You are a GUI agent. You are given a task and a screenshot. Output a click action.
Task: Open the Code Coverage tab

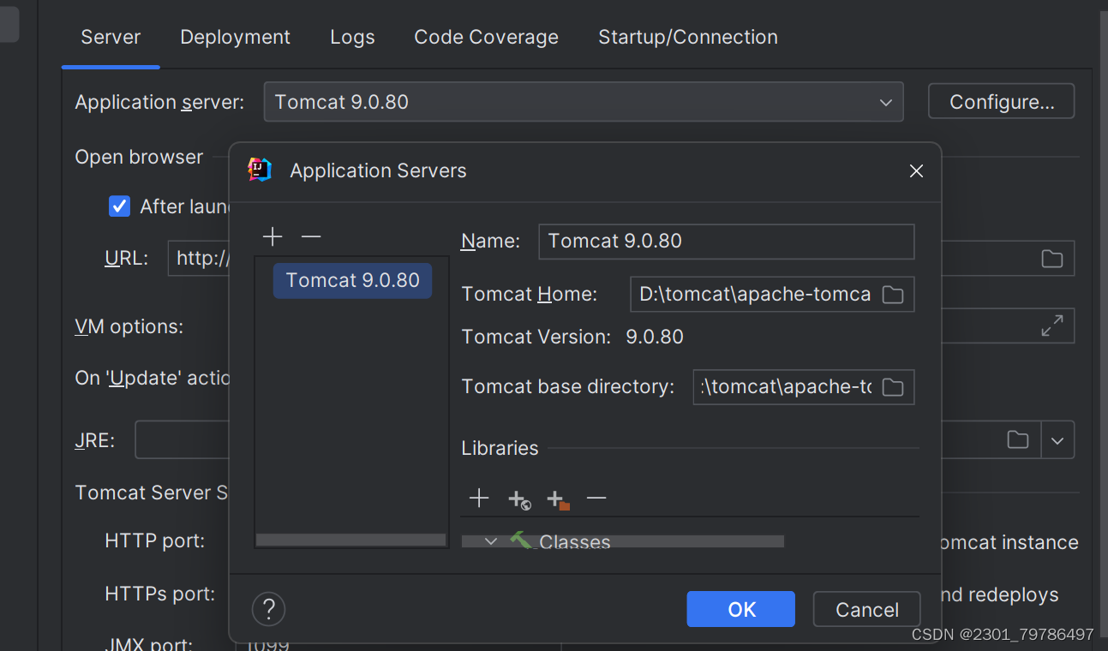486,37
